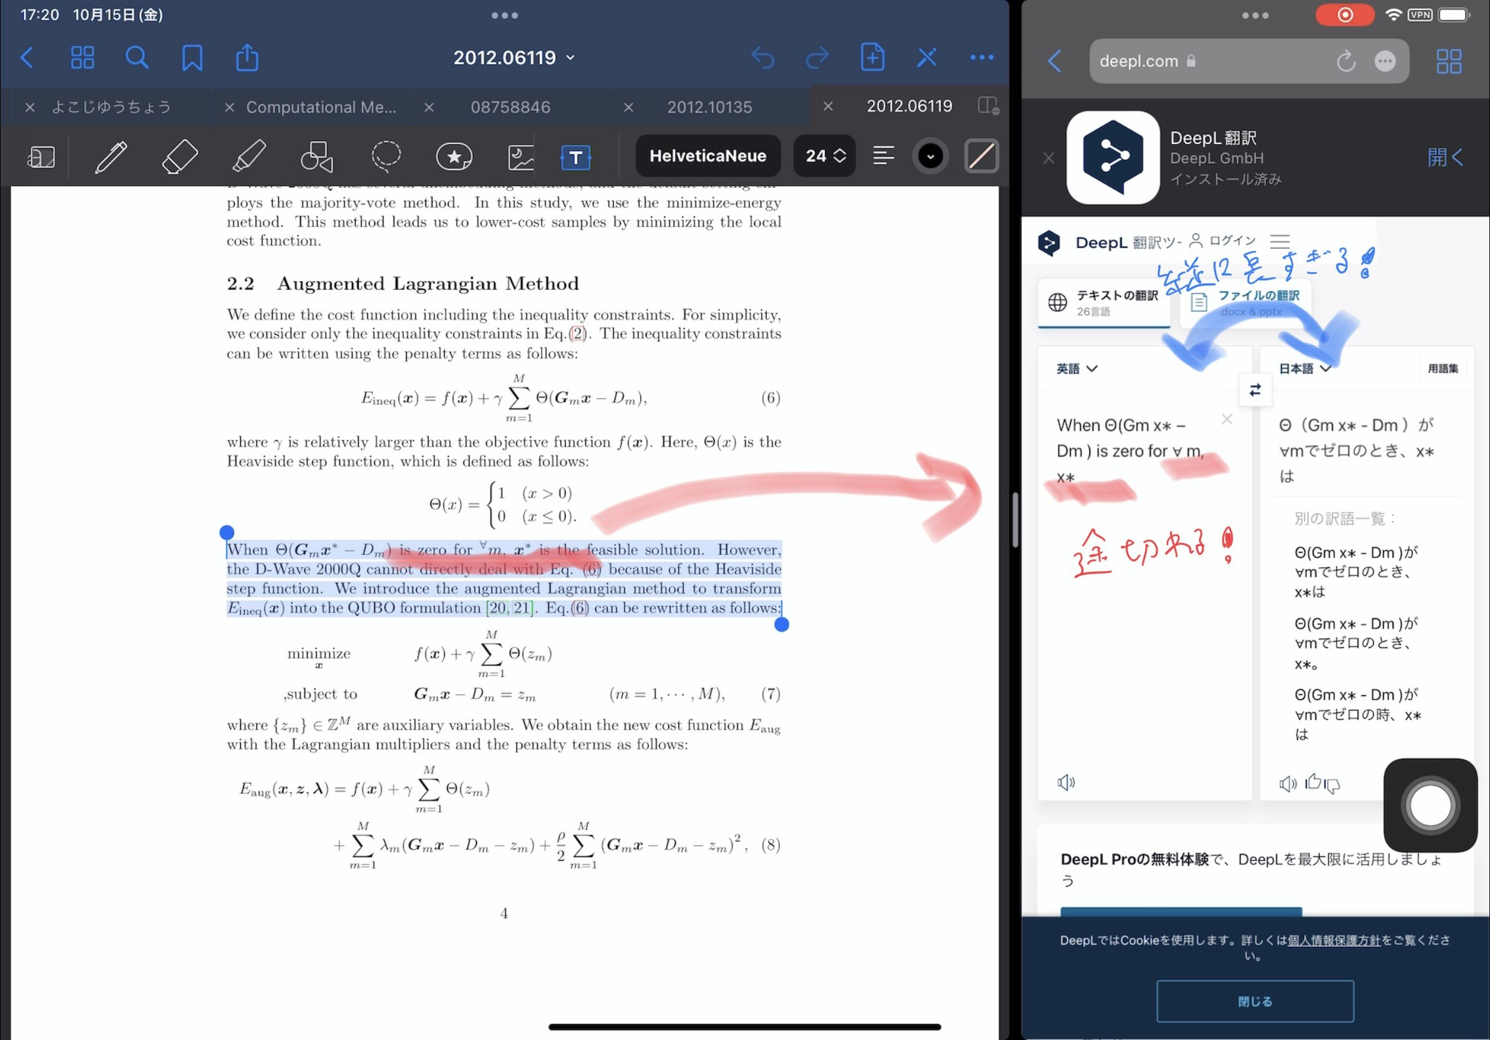
Task: Select the Image insert tool
Action: [x=520, y=156]
